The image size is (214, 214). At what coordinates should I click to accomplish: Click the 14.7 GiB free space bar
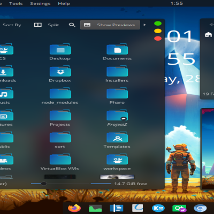tap(101, 184)
